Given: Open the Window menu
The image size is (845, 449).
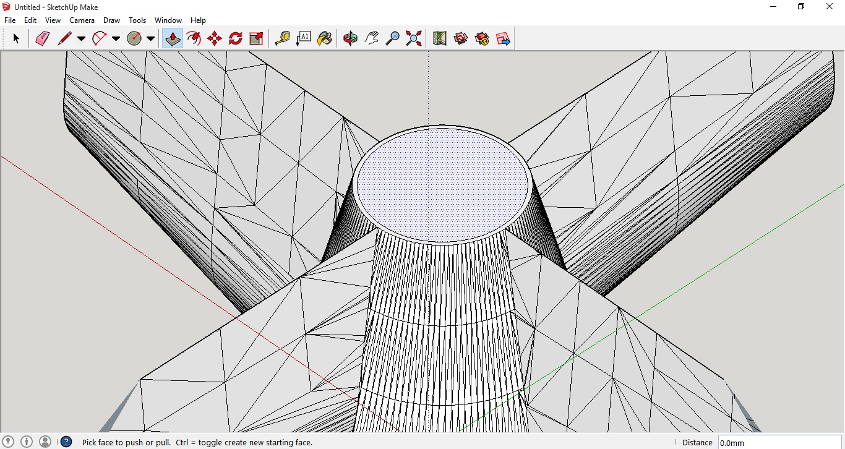Looking at the screenshot, I should 168,20.
